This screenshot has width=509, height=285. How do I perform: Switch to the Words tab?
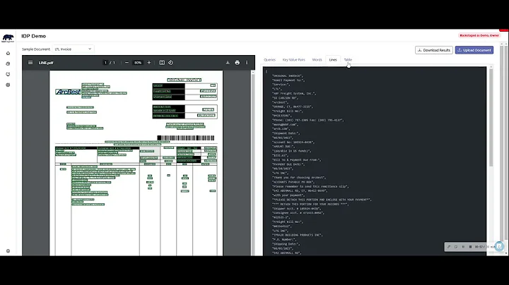317,59
